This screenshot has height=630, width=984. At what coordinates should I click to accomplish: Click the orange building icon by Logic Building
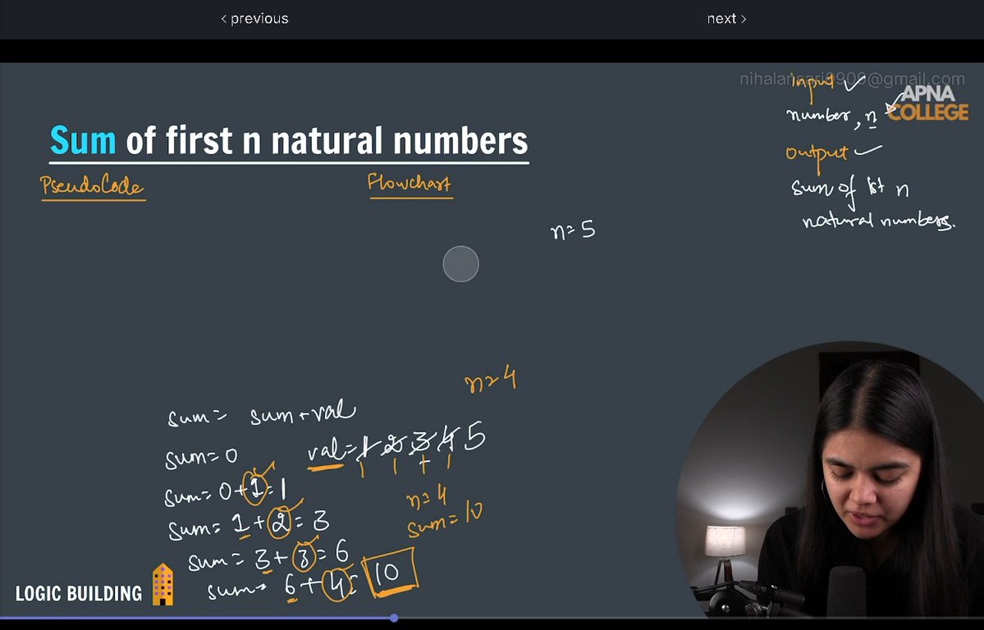(x=162, y=584)
